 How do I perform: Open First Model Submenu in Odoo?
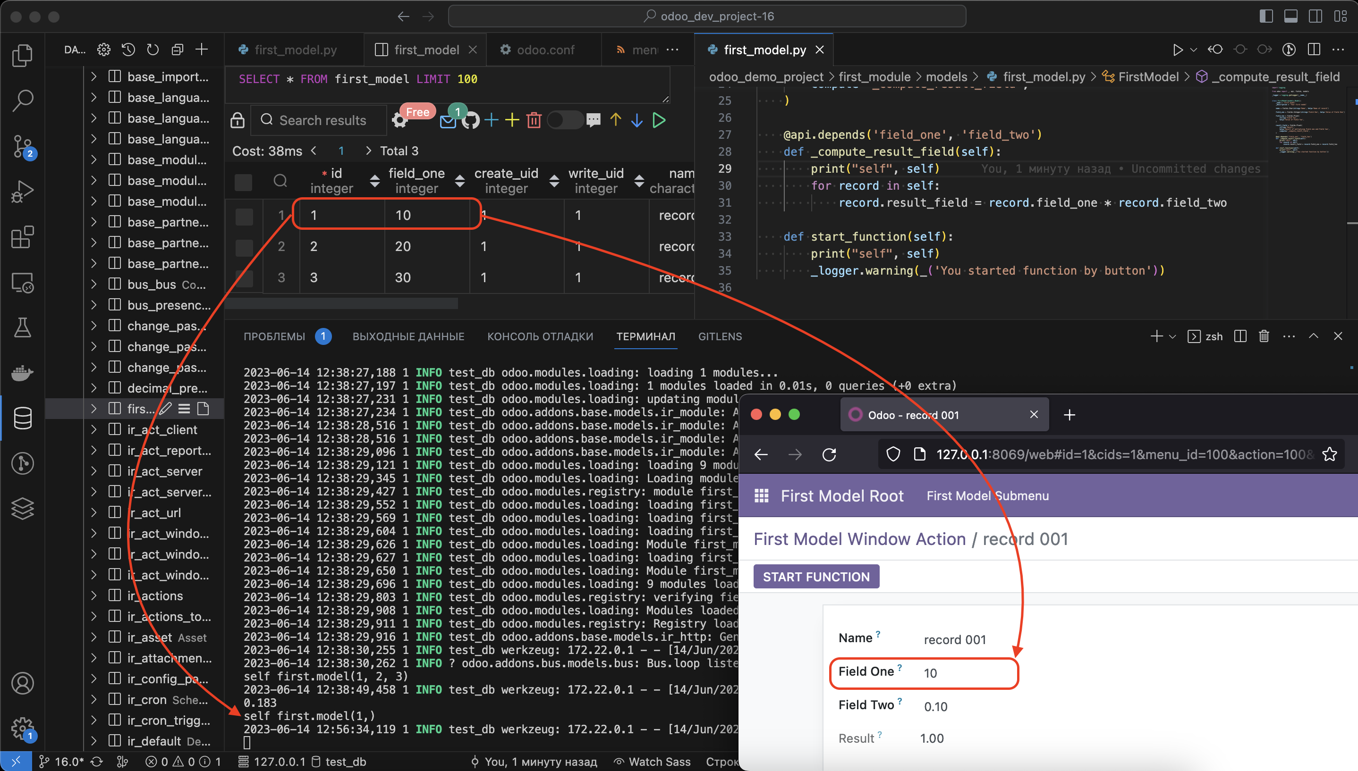987,495
